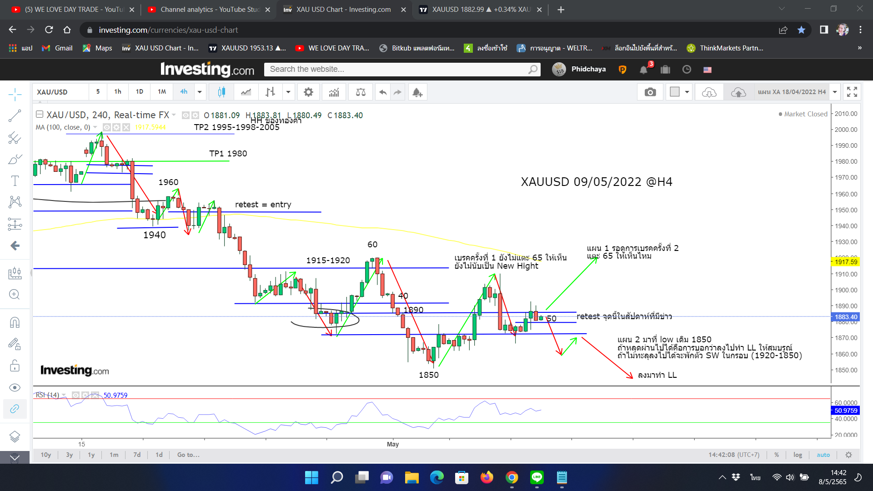Open chart properties gear icon
This screenshot has height=491, width=873.
pyautogui.click(x=308, y=92)
